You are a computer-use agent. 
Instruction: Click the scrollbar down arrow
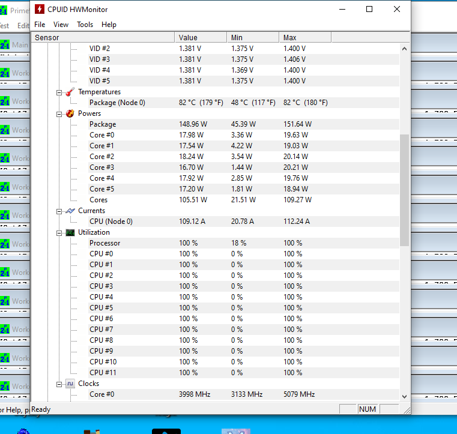[404, 396]
